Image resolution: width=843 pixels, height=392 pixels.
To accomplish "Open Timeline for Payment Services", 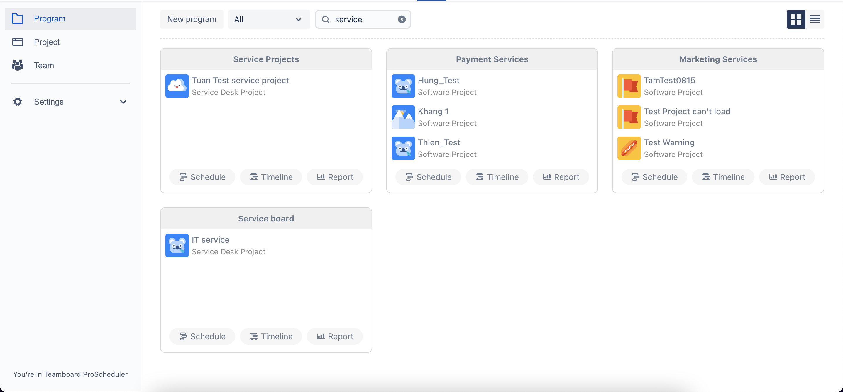I will (497, 177).
